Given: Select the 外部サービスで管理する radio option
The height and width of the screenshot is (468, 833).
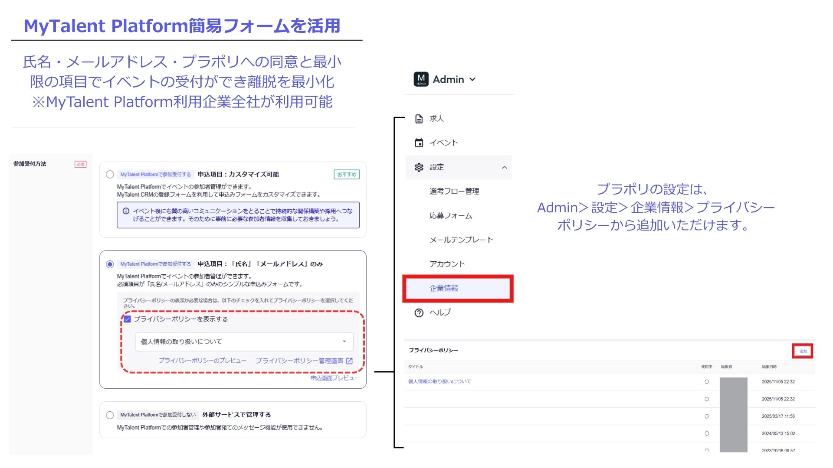Looking at the screenshot, I should (110, 415).
